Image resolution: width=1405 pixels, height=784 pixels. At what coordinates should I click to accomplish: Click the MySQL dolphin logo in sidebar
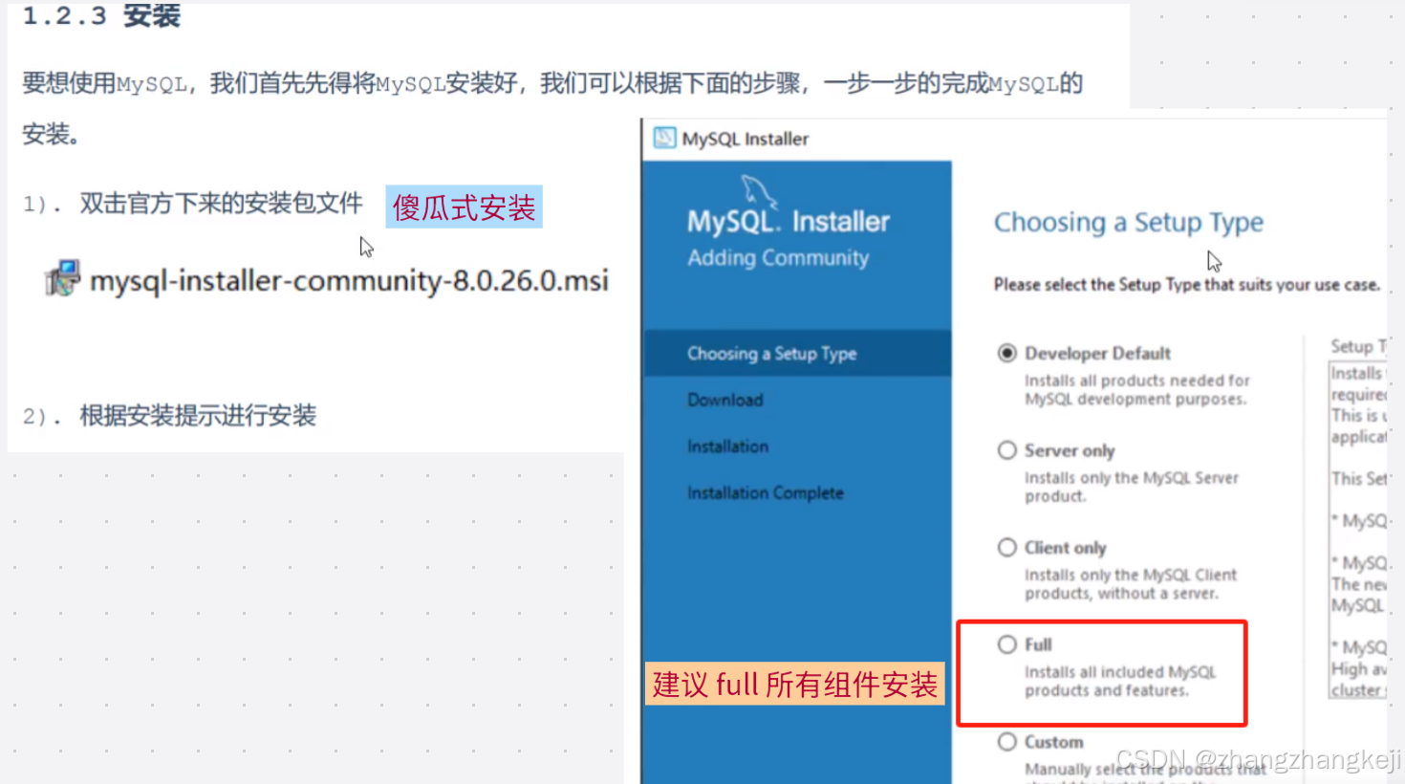click(758, 191)
